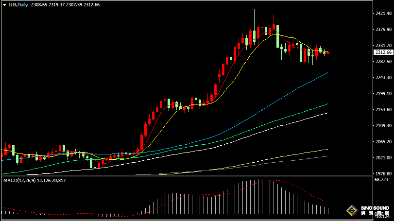The width and height of the screenshot is (394, 221).
Task: Click the triangle arrow beside LLG,Daily
Action: coord(4,4)
